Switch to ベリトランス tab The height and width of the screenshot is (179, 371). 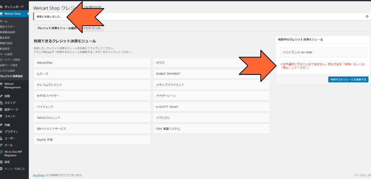point(91,28)
